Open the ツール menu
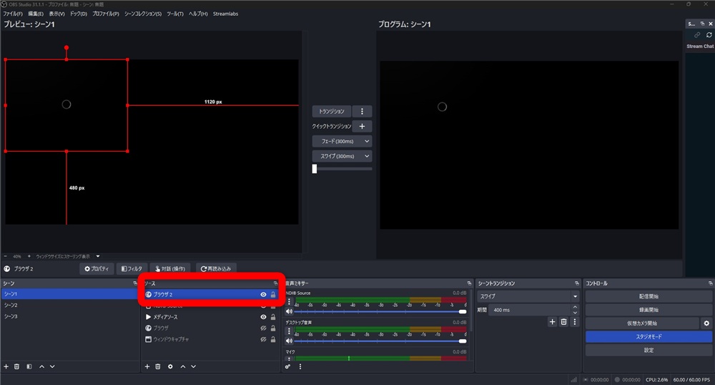The height and width of the screenshot is (385, 715). (175, 14)
